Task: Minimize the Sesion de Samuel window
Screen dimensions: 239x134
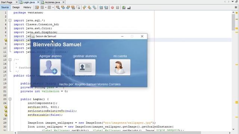Action: [122, 36]
